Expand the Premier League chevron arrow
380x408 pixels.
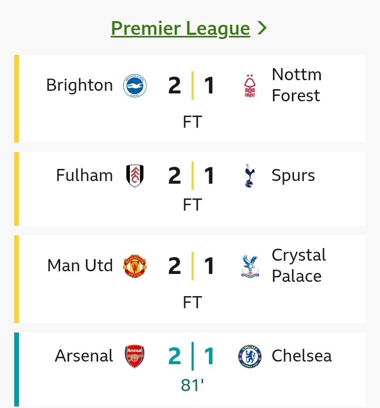click(262, 28)
